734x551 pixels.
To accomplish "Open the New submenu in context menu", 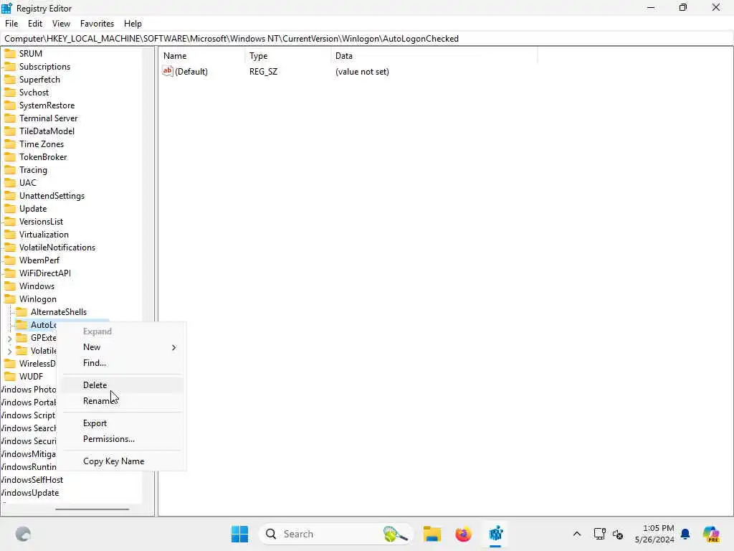I will click(x=122, y=347).
